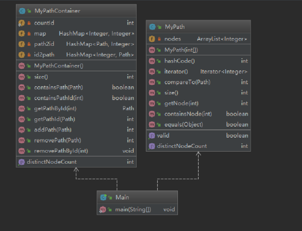Select the MyPathContainer() constructor name

[x=59, y=66]
